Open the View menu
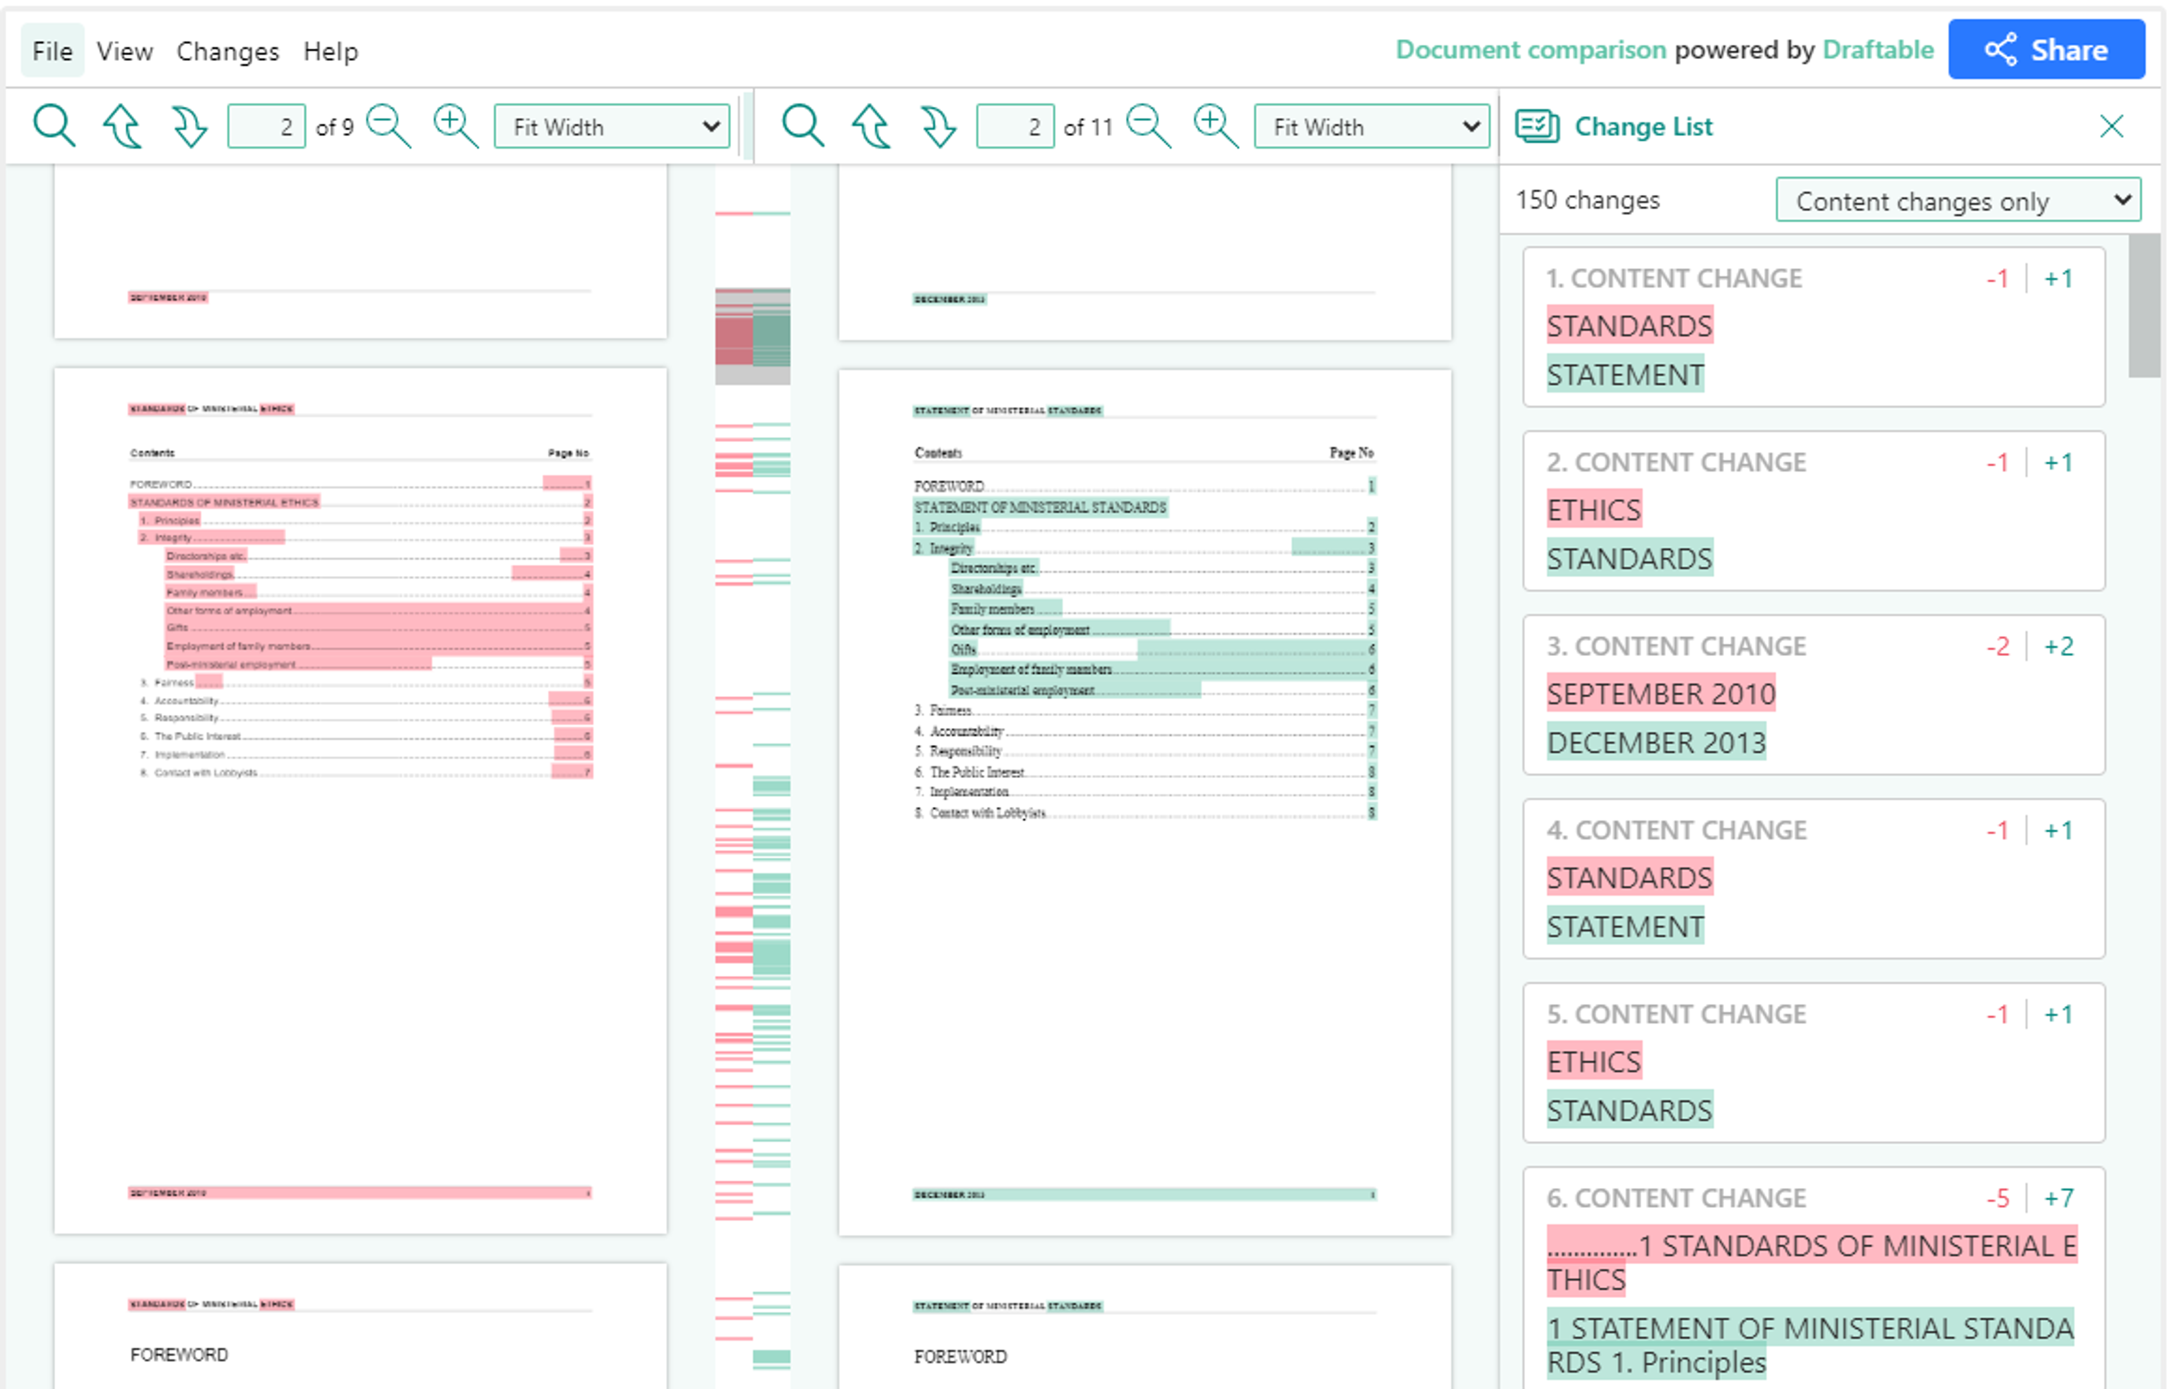The height and width of the screenshot is (1389, 2168). (124, 51)
